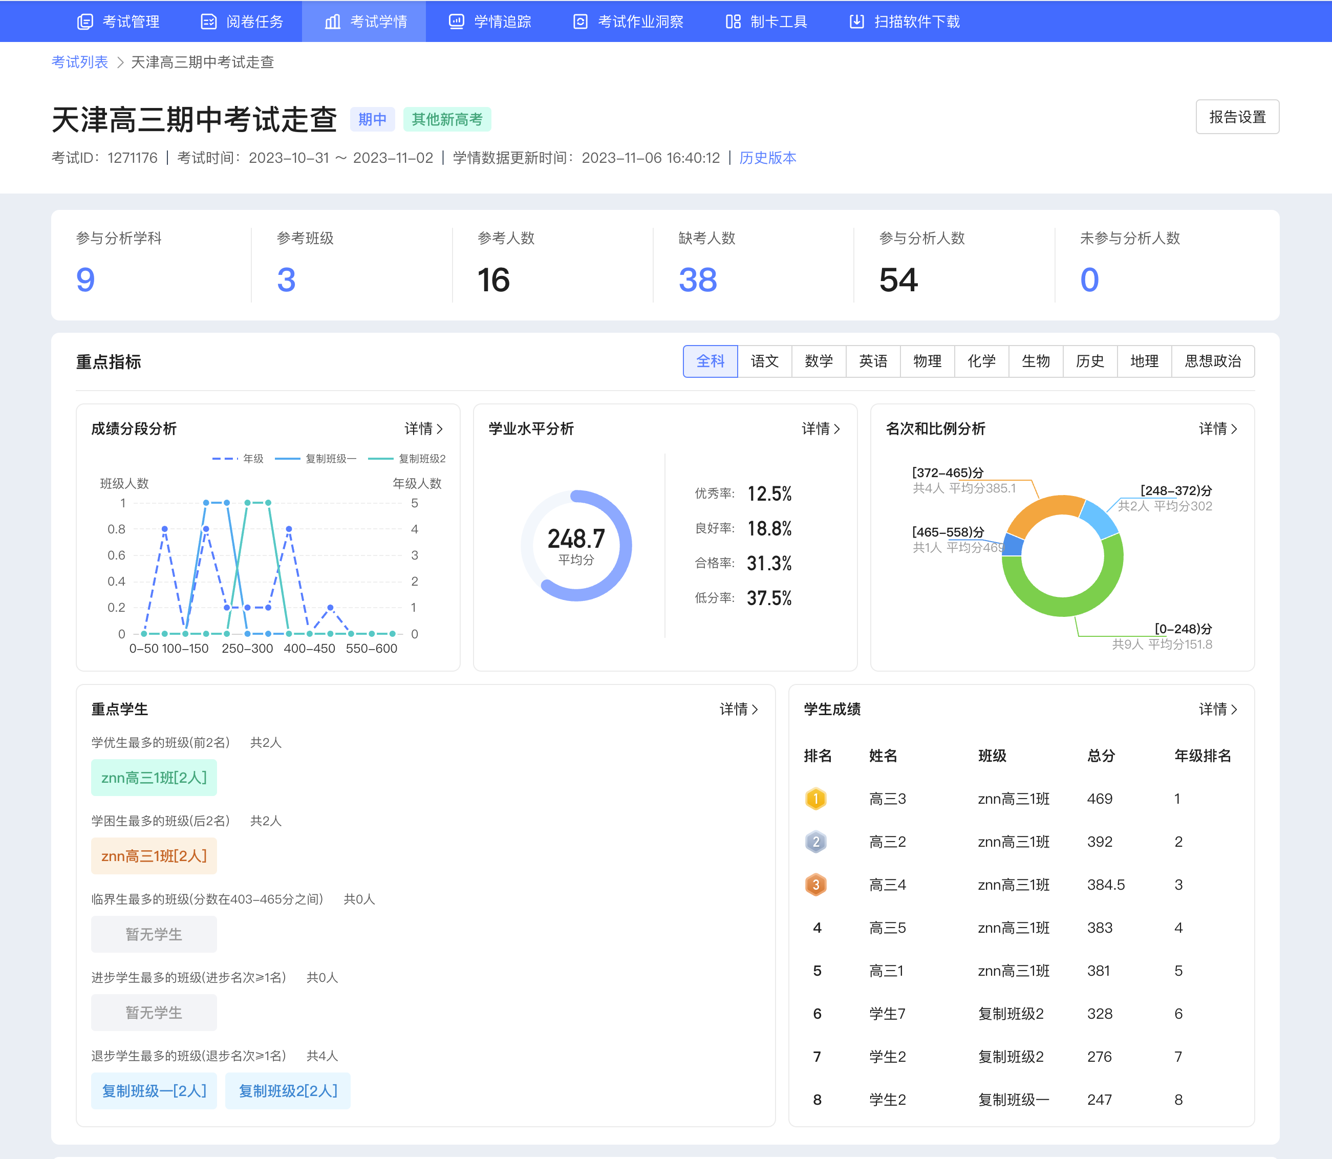Viewport: 1332px width, 1159px height.
Task: Switch to the 地理 subject tab
Action: (1145, 361)
